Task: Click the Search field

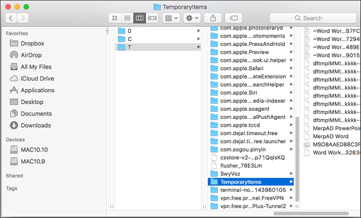Action: 313,18
